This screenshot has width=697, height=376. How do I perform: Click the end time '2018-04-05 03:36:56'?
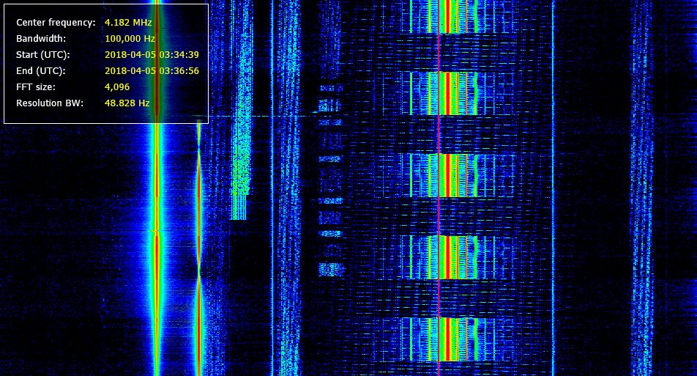pos(152,71)
